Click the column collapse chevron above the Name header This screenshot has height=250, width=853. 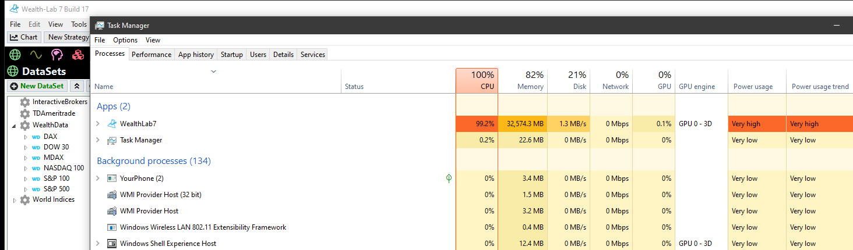pos(214,72)
